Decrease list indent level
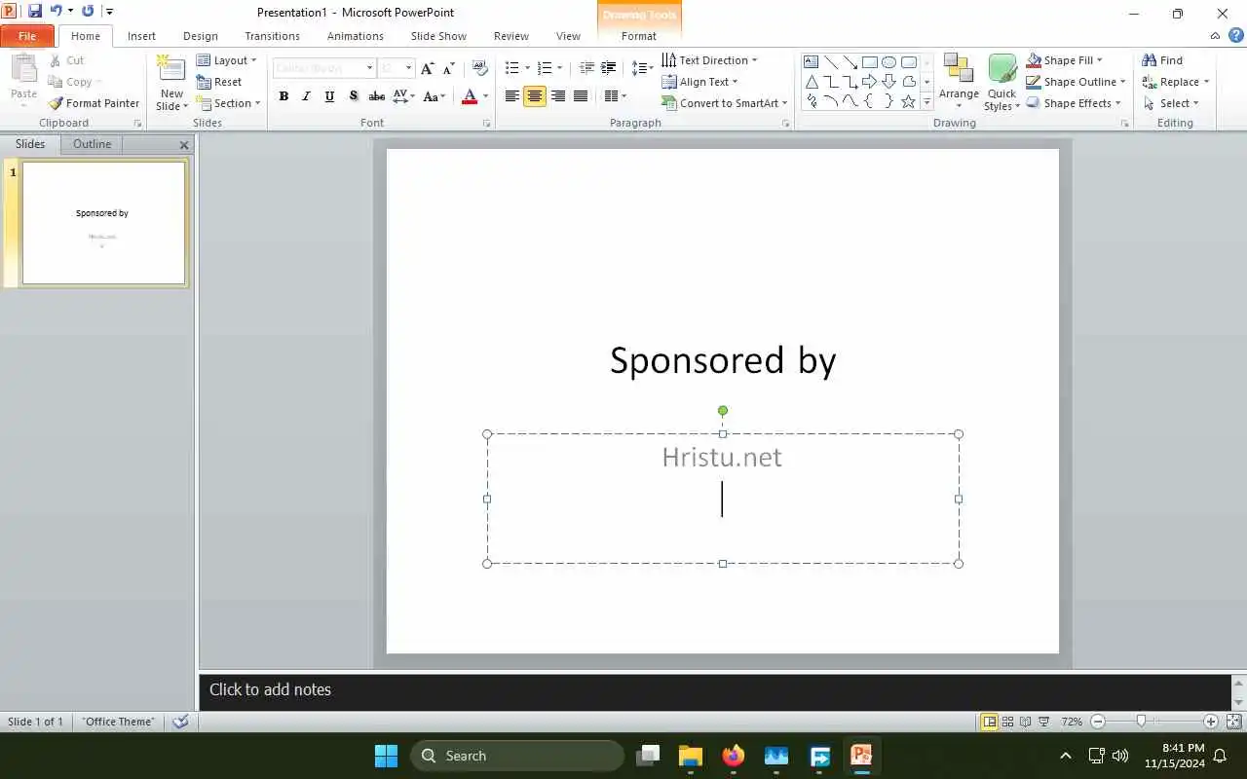 coord(586,68)
